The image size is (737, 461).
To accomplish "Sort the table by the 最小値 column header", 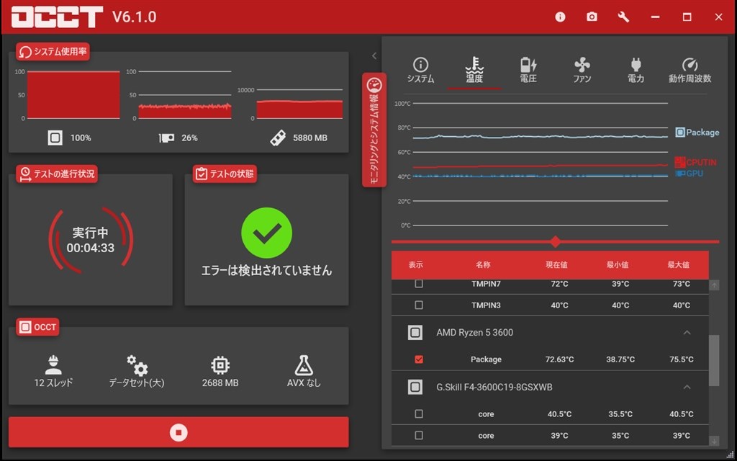I will pyautogui.click(x=618, y=265).
